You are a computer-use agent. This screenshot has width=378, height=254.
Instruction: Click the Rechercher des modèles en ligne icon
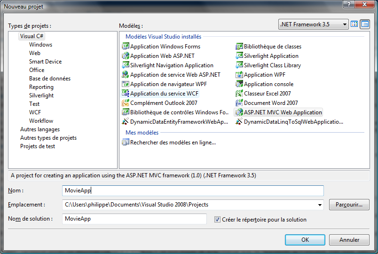tap(126, 142)
